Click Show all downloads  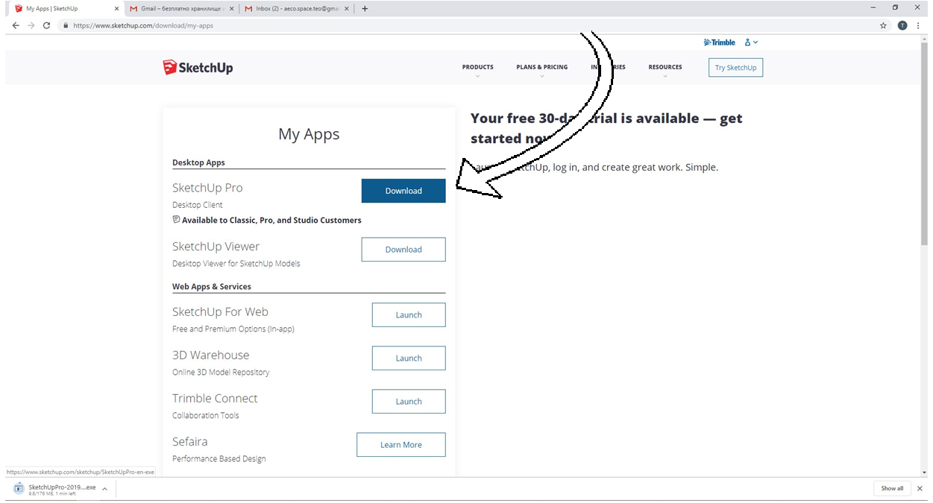coord(892,489)
